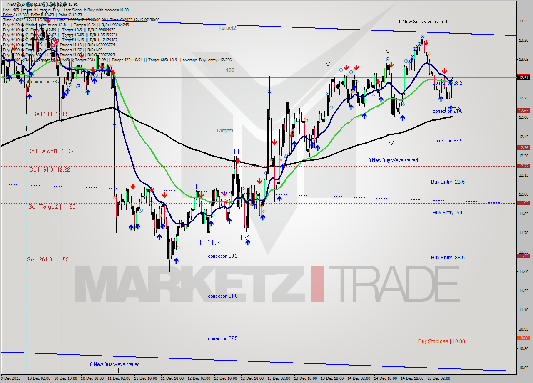Viewport: 533px width, 383px height.
Task: Click the green 'Target2' label
Action: (x=227, y=28)
